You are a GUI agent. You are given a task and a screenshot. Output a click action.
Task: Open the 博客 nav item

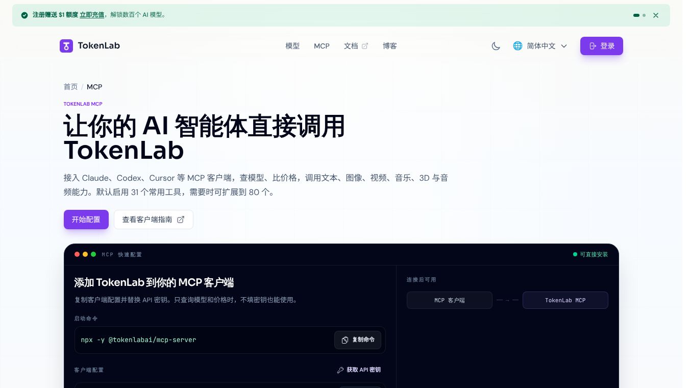390,46
